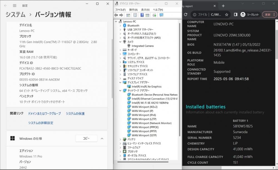
Task: Toggle the action pane icon in Device Manager
Action: click(x=147, y=15)
